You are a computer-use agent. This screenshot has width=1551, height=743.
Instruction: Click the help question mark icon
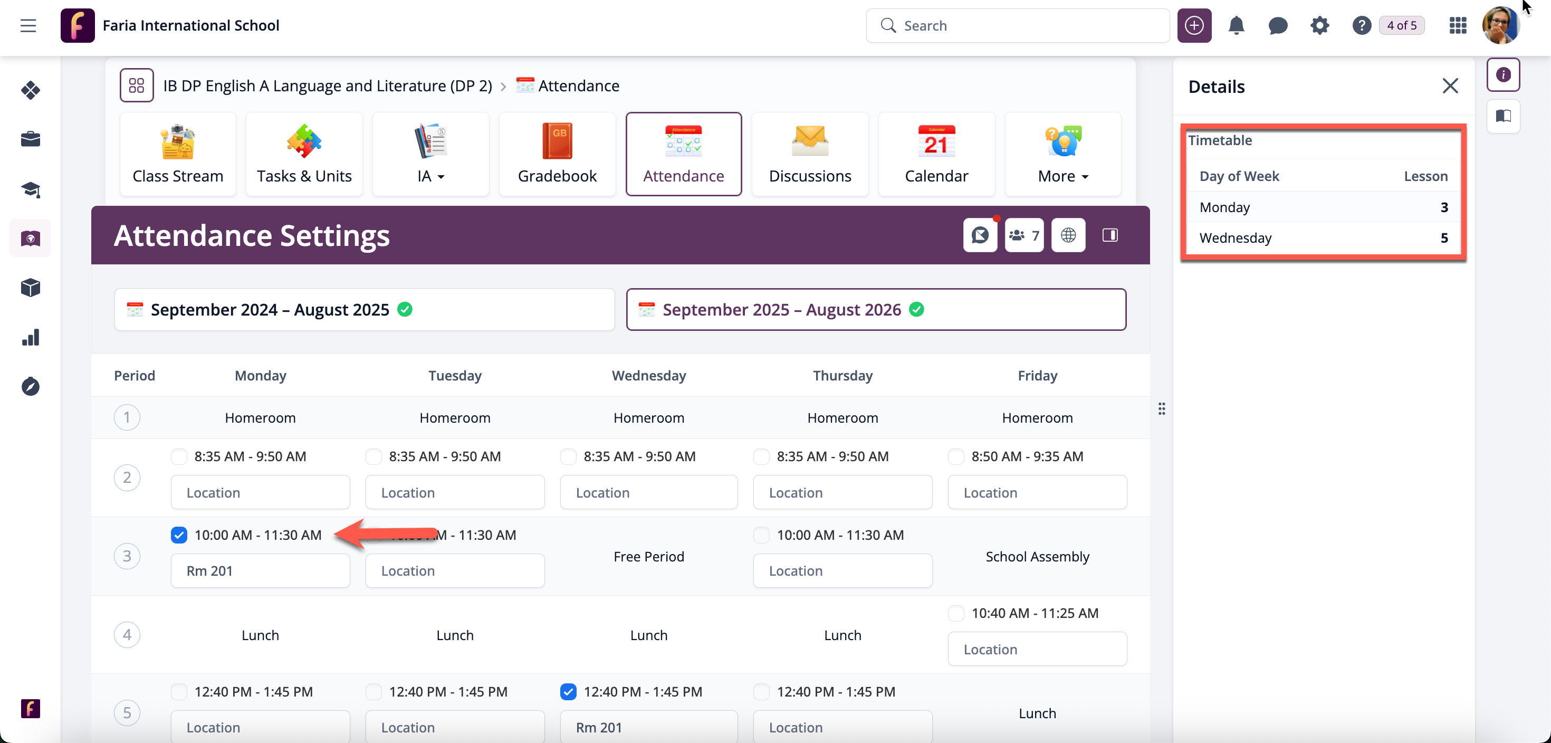[x=1361, y=25]
